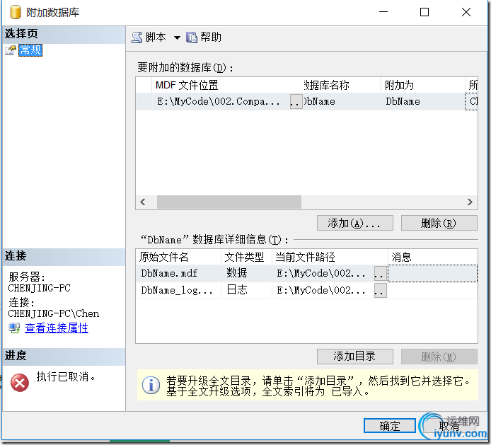Click the 当前文件路径 column header

coord(330,257)
